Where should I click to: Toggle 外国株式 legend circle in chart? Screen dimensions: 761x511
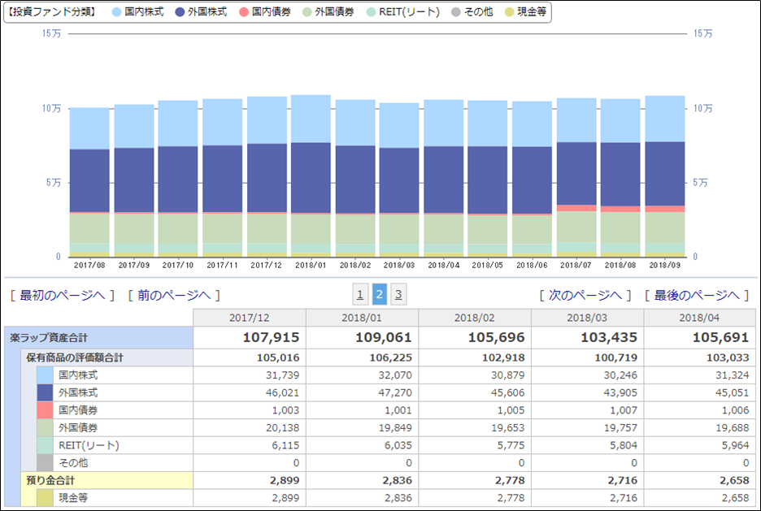tap(180, 12)
